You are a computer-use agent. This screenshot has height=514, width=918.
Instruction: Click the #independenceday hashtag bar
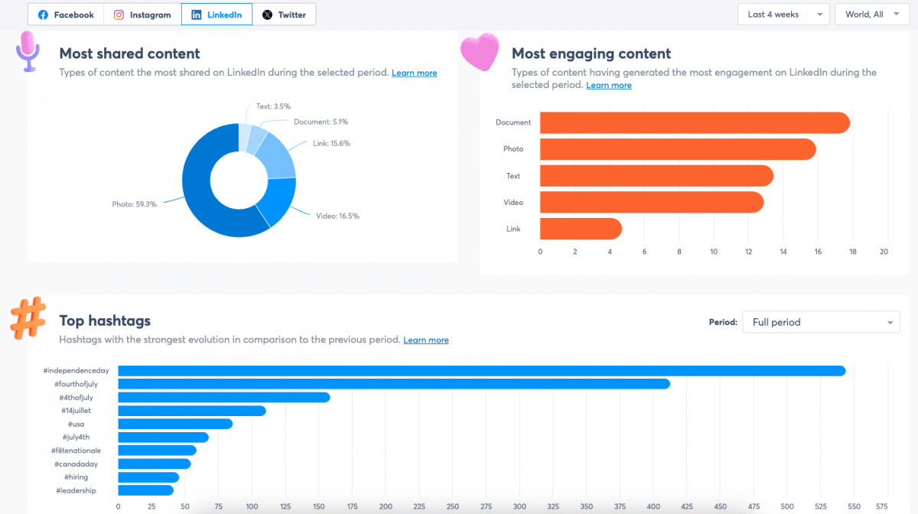coord(459,370)
